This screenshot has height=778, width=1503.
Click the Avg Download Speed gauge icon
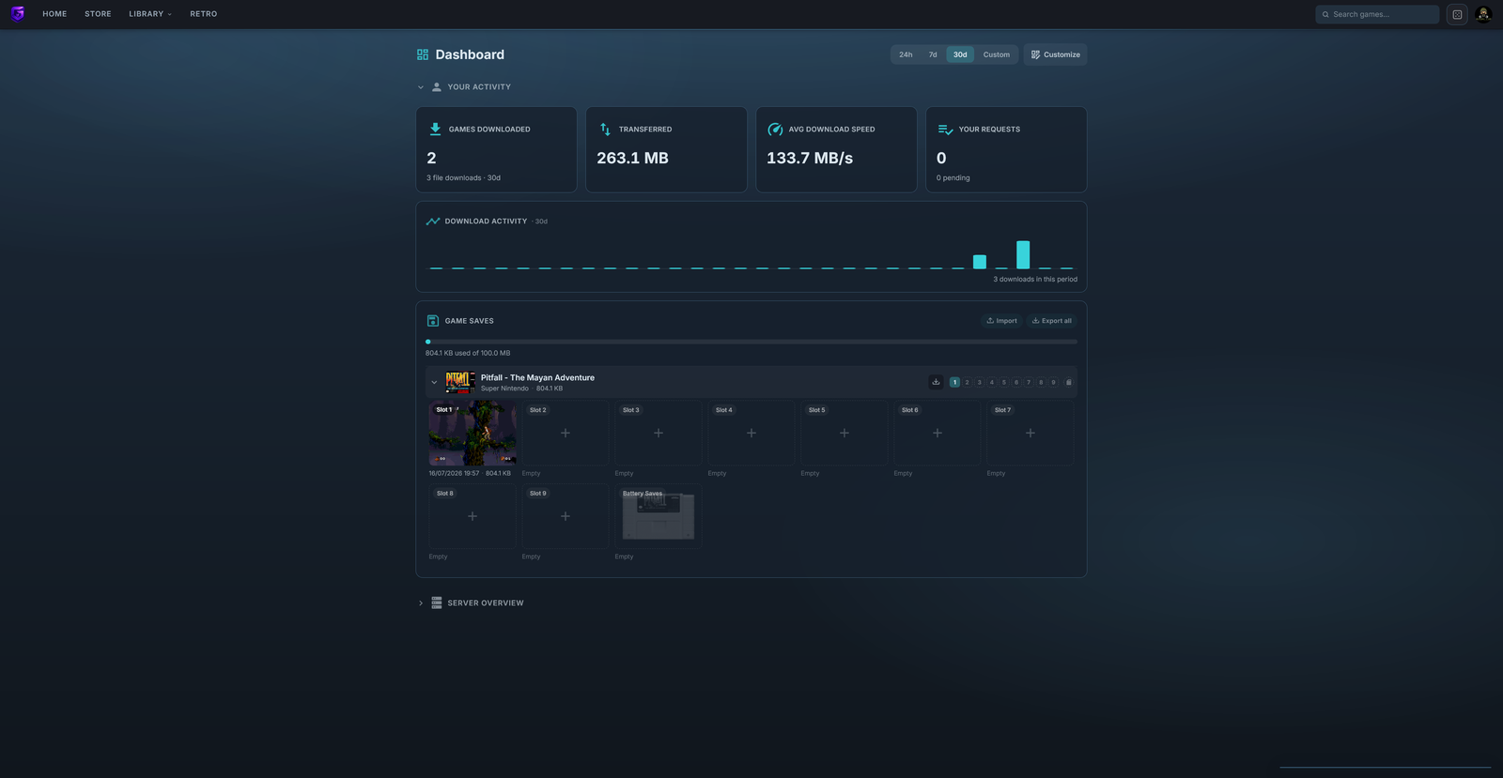pos(775,130)
